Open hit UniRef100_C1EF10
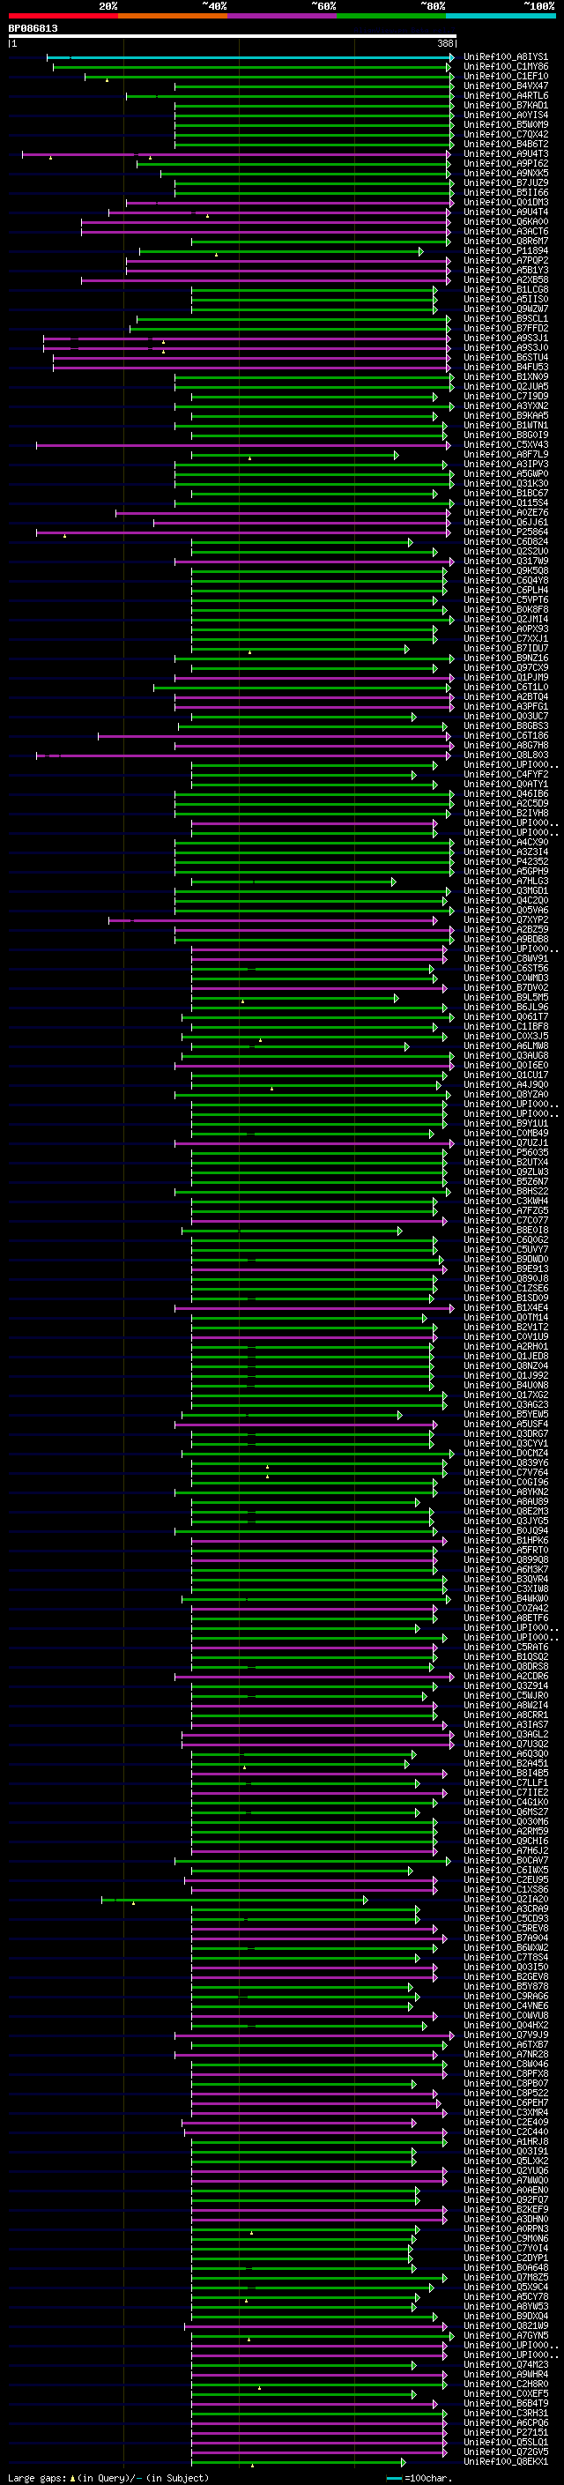The height and width of the screenshot is (2485, 564). 505,76
